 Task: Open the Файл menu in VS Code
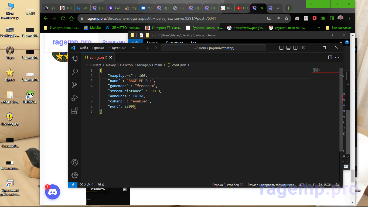[84, 48]
